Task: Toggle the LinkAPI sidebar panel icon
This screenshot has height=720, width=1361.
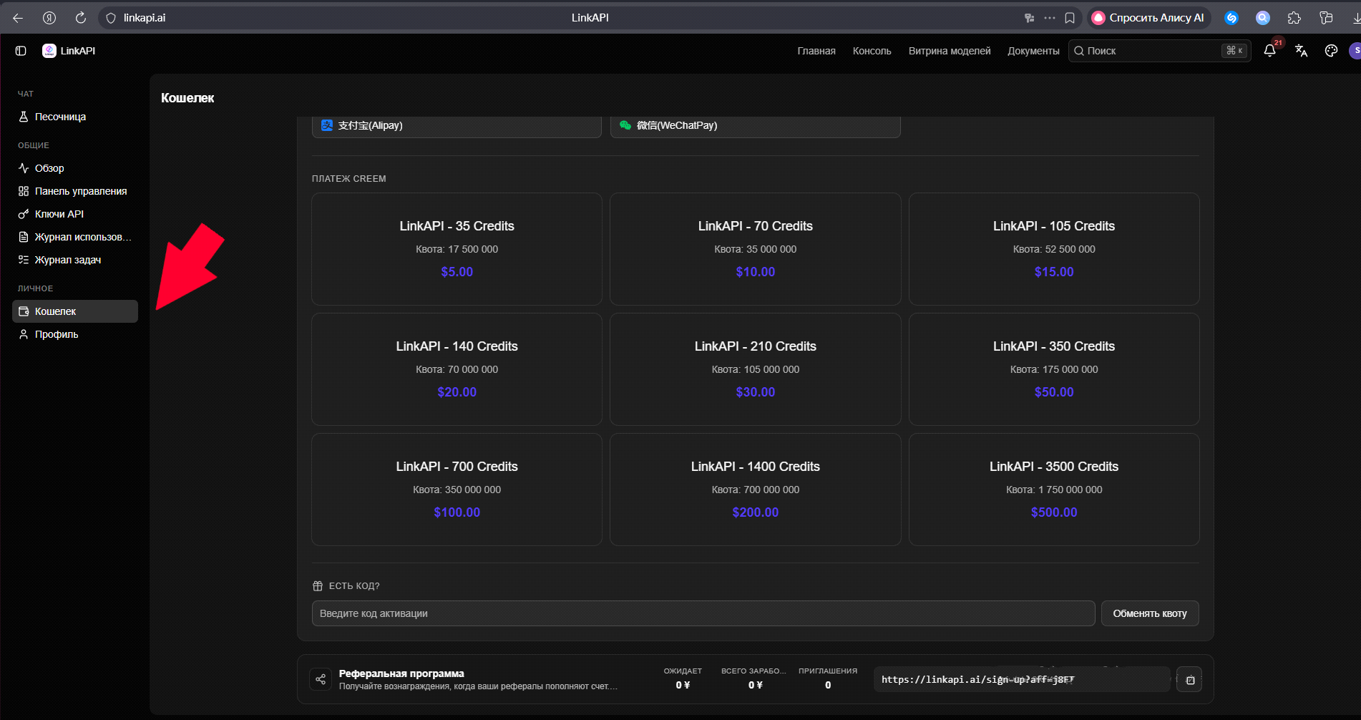Action: [x=21, y=51]
